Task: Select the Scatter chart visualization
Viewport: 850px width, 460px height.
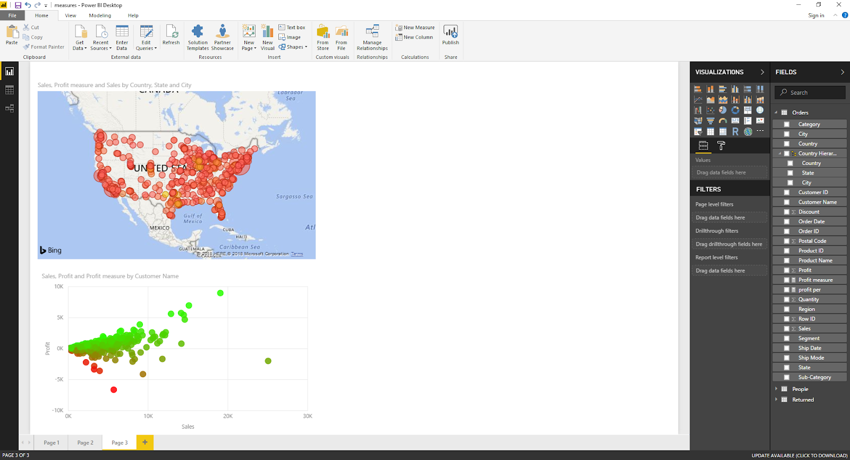Action: click(710, 110)
